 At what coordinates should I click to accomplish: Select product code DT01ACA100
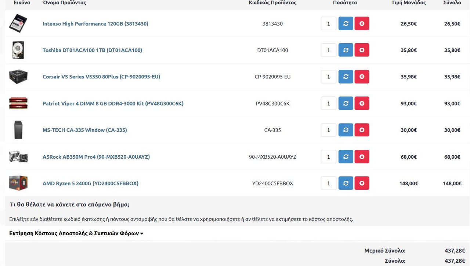(272, 50)
